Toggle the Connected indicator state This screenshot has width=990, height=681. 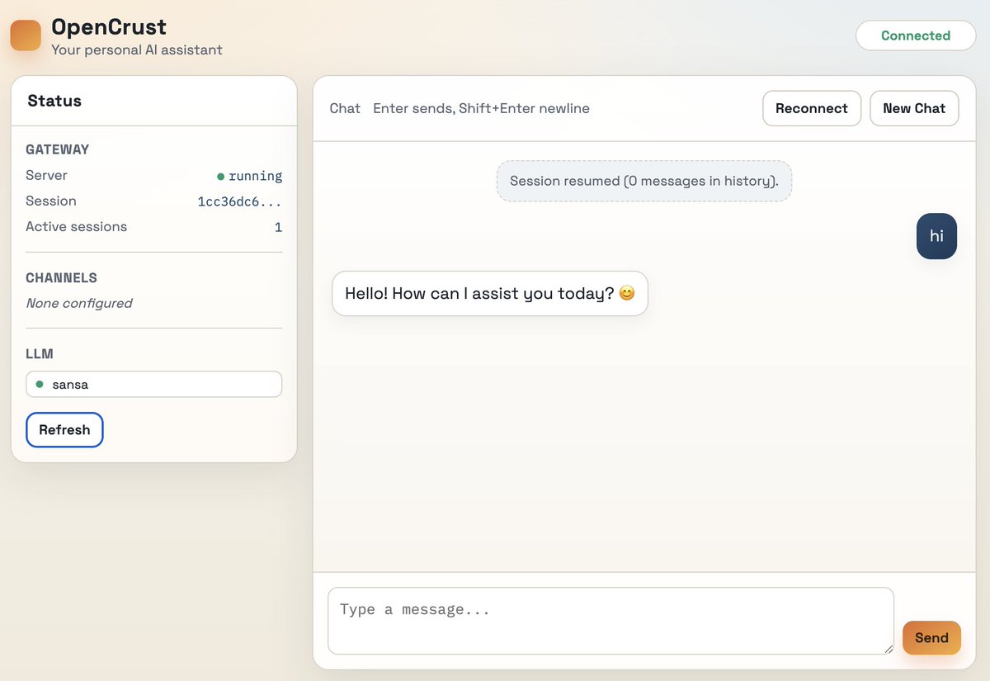[916, 35]
